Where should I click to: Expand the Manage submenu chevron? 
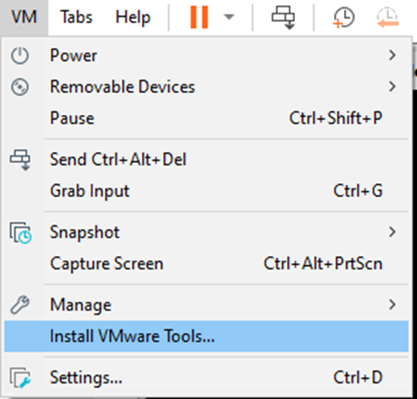point(392,304)
